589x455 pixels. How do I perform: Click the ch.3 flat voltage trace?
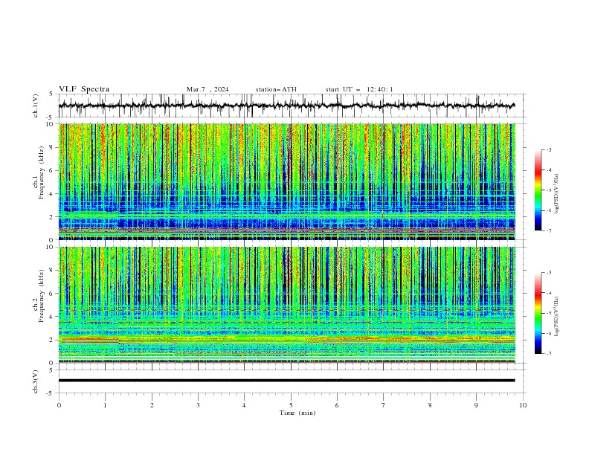286,381
